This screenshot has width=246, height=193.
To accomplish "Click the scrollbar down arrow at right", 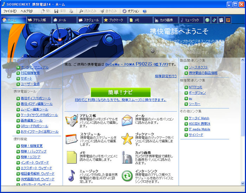I will 242,183.
